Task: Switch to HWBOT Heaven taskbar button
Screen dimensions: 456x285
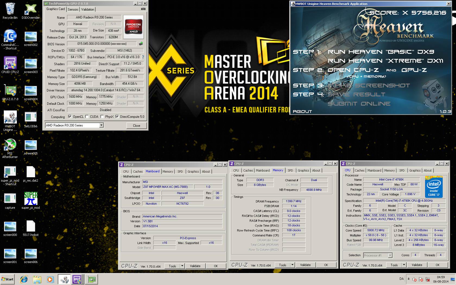Action: coord(64,279)
